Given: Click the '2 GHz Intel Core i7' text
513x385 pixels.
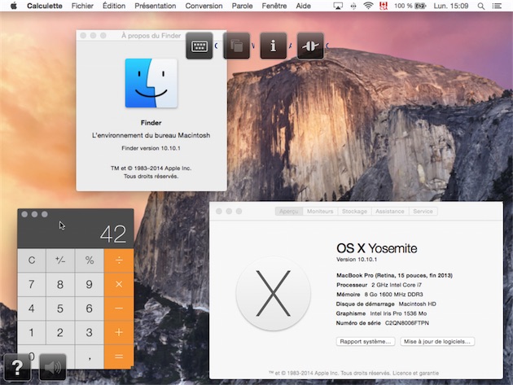Looking at the screenshot, I should coord(397,285).
